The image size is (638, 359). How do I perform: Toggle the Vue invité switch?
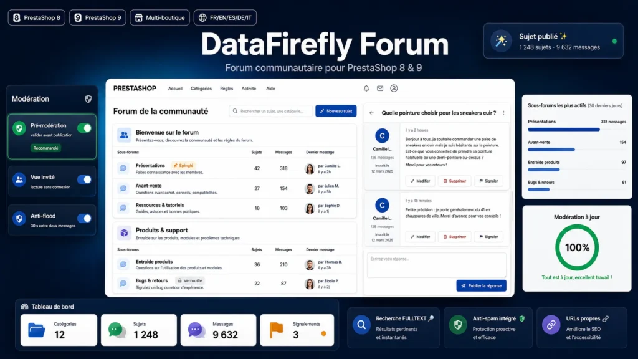85,179
